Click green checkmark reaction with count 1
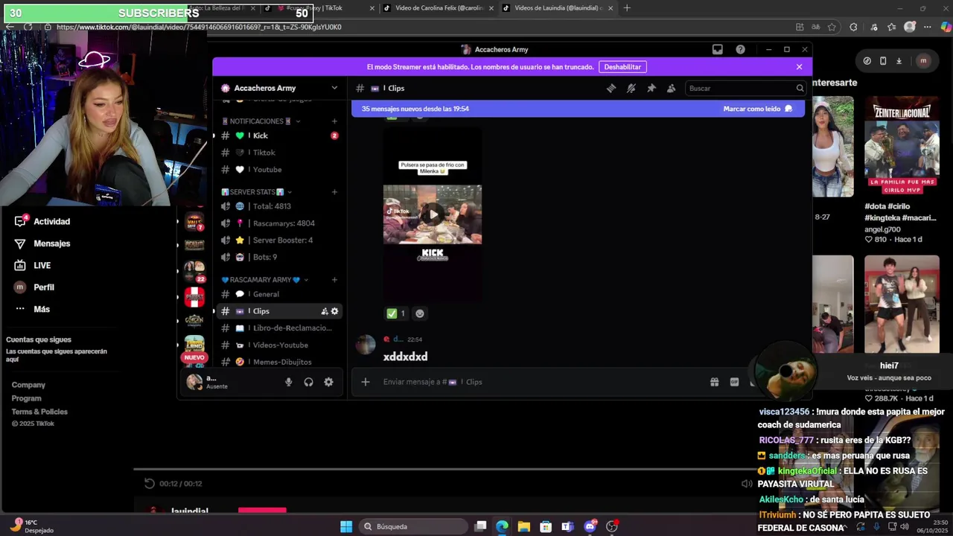The height and width of the screenshot is (536, 953). tap(396, 313)
